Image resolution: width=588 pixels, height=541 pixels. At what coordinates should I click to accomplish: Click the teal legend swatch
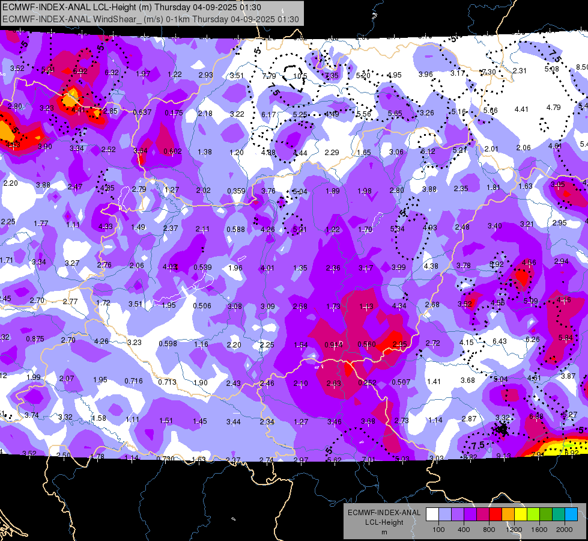[559, 515]
